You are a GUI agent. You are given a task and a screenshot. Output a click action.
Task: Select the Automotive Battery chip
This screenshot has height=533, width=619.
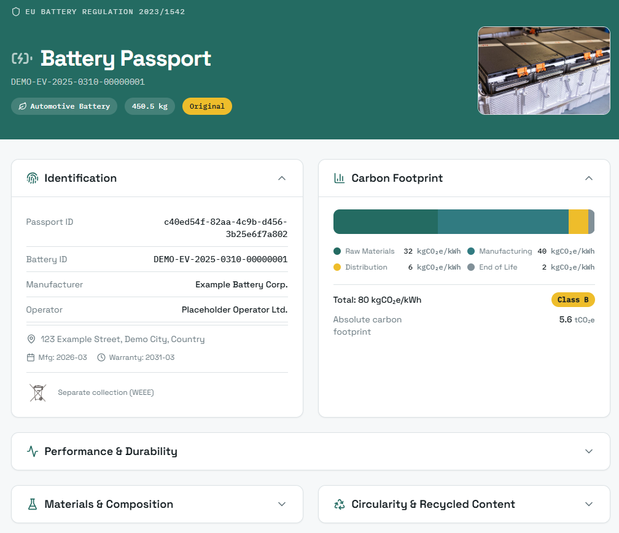[x=64, y=106]
